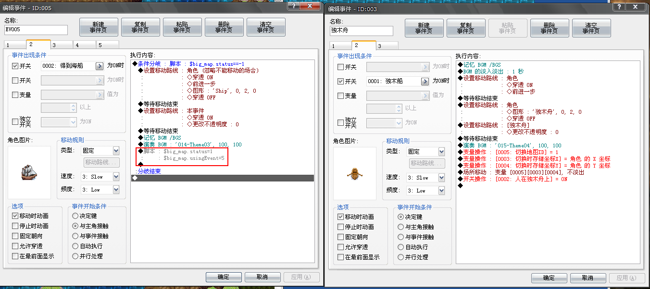The image size is (650, 289).
Task: Click the canoe sprite graphic in 独木舟 window
Action: pos(355,174)
